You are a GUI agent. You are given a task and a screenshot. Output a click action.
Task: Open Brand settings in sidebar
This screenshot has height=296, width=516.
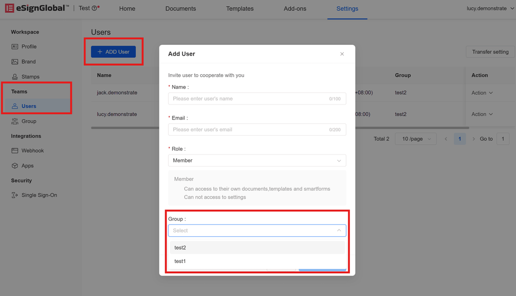28,61
